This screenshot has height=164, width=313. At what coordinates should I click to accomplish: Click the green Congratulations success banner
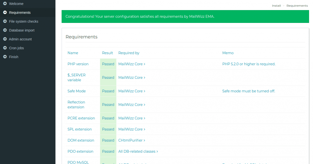[185, 16]
